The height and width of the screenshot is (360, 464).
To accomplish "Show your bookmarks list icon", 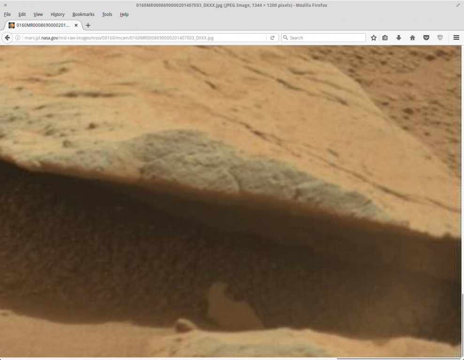I will coord(385,37).
